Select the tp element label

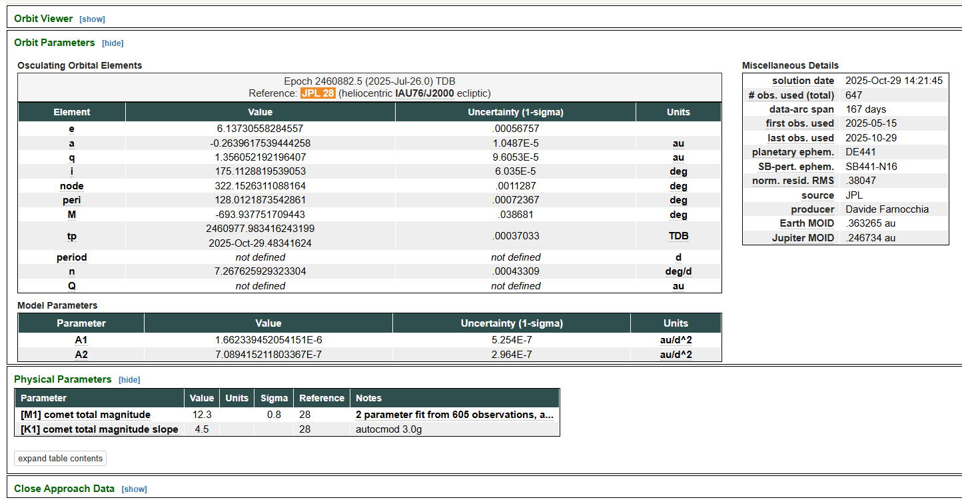(x=71, y=236)
